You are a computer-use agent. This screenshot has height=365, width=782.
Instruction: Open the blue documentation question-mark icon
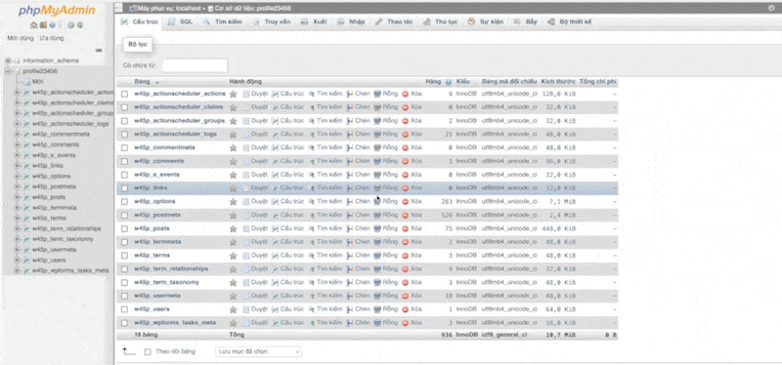click(x=52, y=25)
